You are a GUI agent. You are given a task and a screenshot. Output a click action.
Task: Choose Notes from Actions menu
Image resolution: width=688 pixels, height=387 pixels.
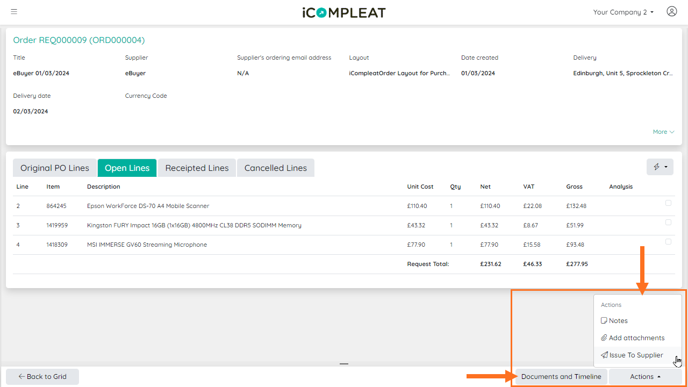(637, 321)
